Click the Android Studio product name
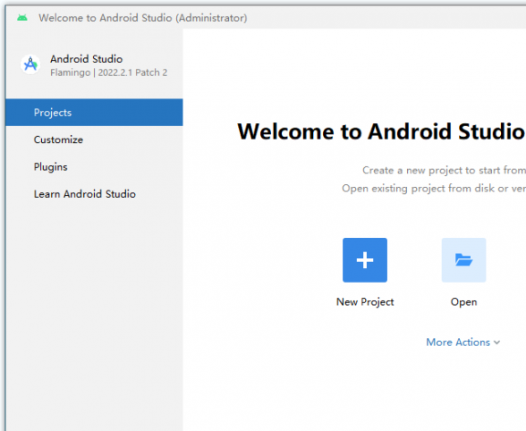The image size is (526, 431). 87,59
